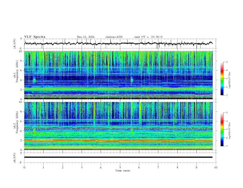The width and height of the screenshot is (243, 188).
Task: Click the log(PSD) label beside ch.2 colorbar
Action: pos(229,131)
